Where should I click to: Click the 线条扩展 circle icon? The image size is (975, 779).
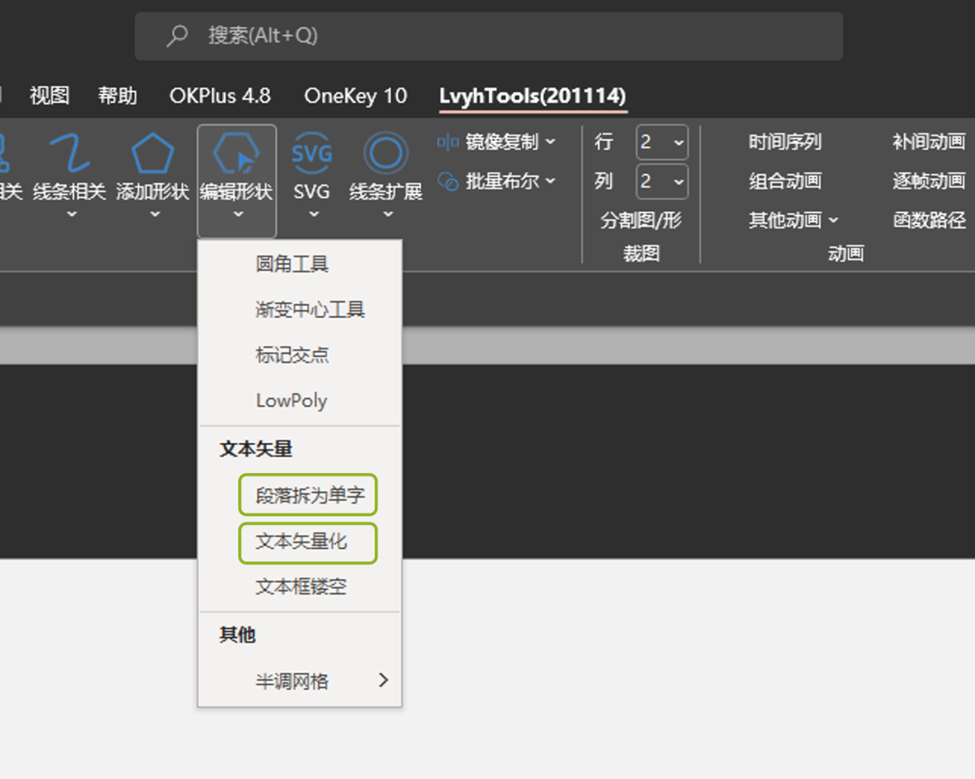coord(385,153)
